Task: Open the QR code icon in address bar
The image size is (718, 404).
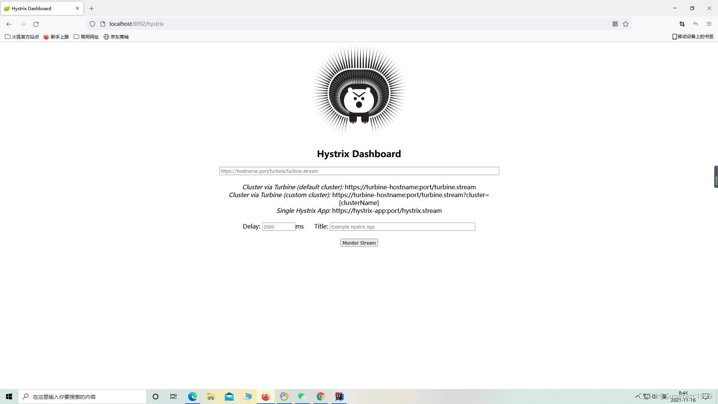Action: tap(615, 24)
